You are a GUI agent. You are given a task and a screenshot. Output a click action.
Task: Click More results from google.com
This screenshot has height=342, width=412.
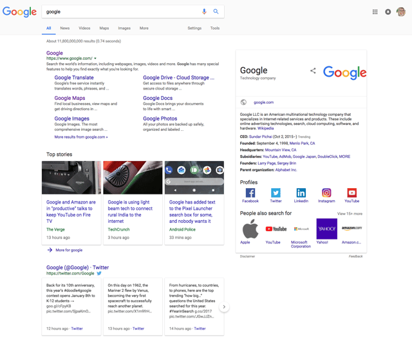click(81, 137)
